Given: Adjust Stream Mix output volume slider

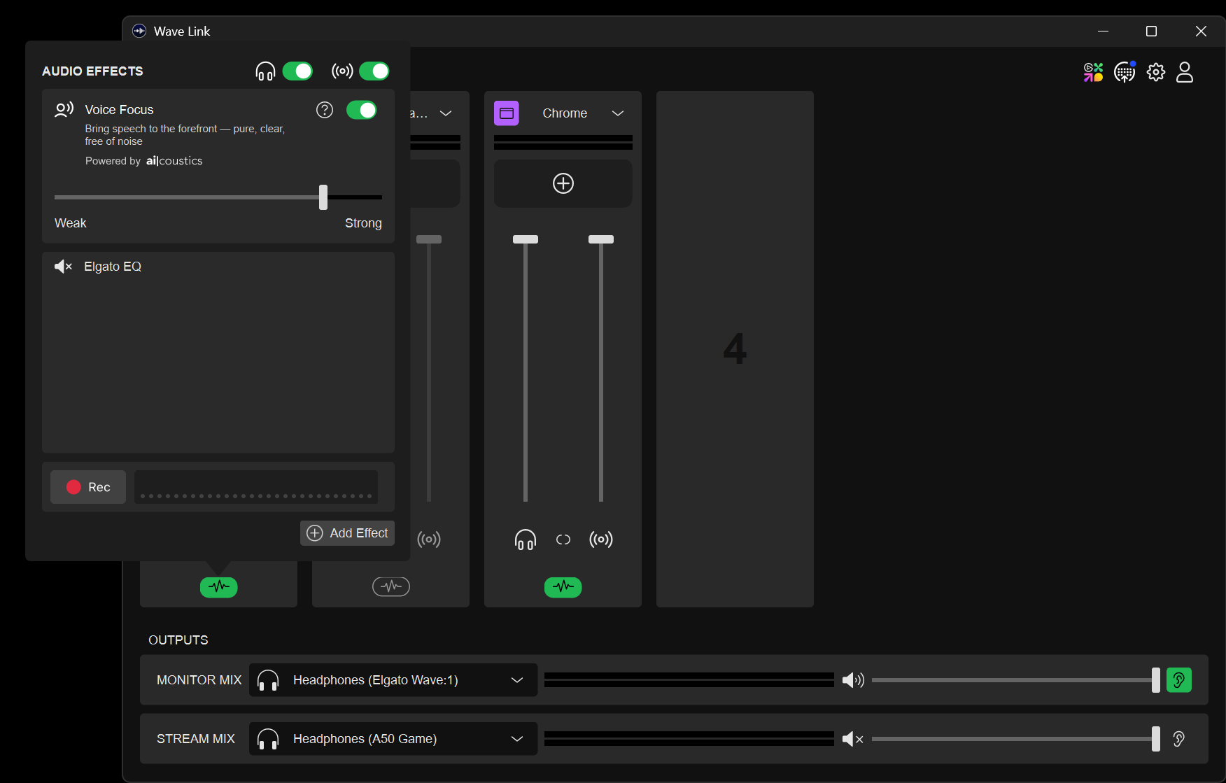Looking at the screenshot, I should click(1156, 739).
